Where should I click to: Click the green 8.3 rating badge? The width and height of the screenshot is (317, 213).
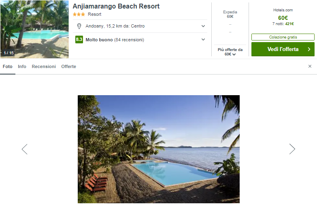[x=79, y=40]
